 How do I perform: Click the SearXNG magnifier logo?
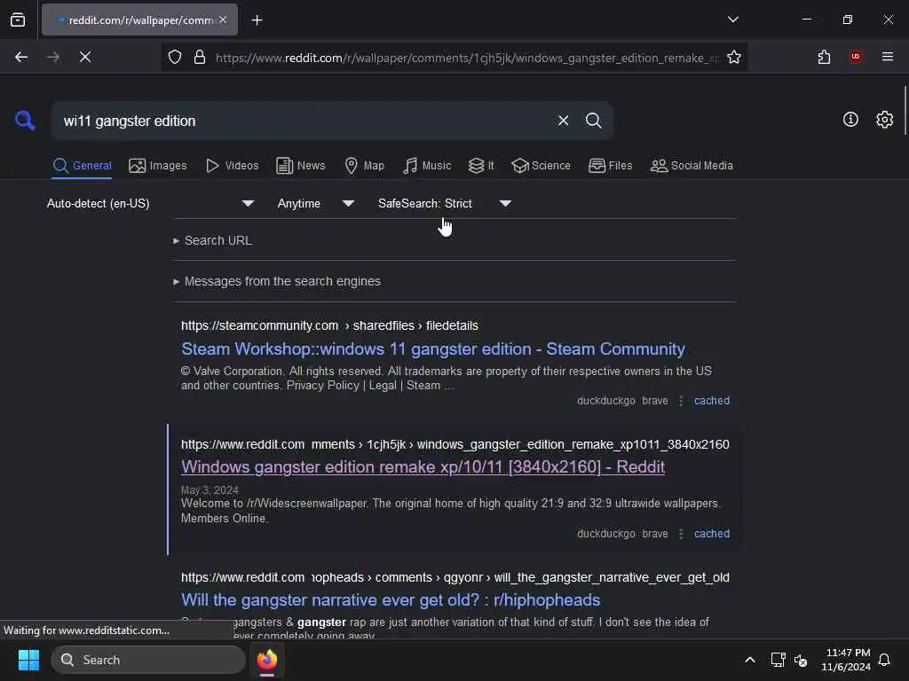point(25,121)
